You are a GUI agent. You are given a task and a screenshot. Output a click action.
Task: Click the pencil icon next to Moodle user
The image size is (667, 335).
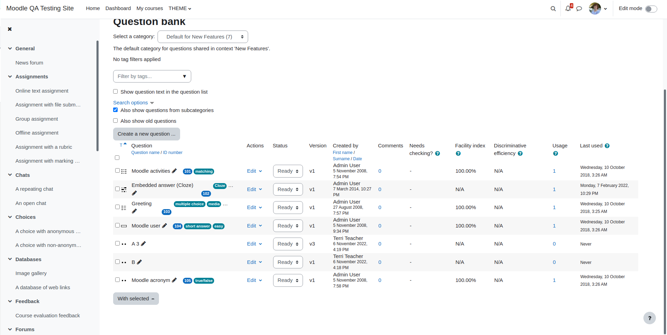pos(164,226)
